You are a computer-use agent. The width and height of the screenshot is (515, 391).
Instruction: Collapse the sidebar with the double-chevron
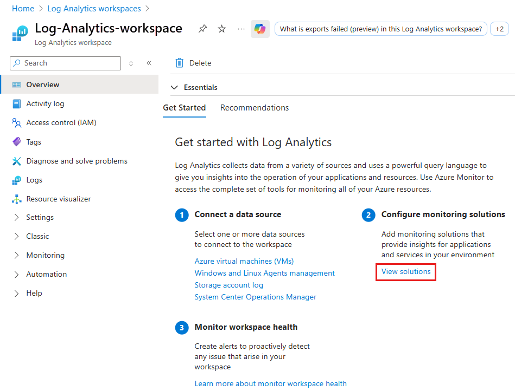click(149, 63)
